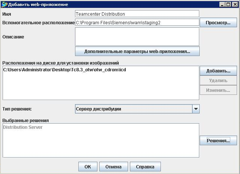Image resolution: width=240 pixels, height=174 pixels.
Task: Minimize the Добавить web-приложение window
Action: 222,4
